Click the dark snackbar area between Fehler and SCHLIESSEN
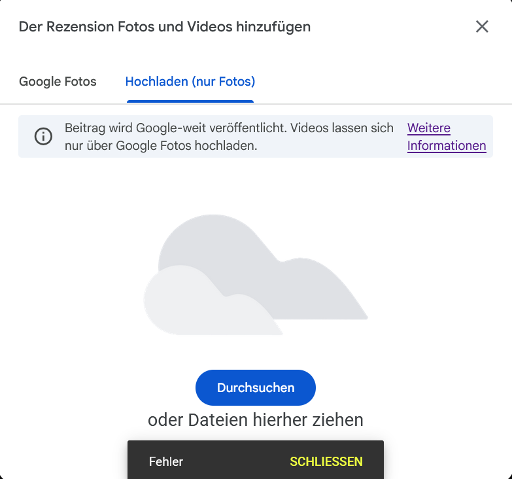512x479 pixels. [235, 461]
